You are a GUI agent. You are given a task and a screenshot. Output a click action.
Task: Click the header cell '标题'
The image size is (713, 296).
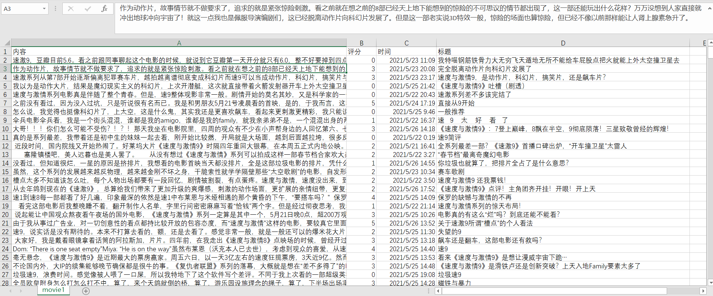pos(563,52)
